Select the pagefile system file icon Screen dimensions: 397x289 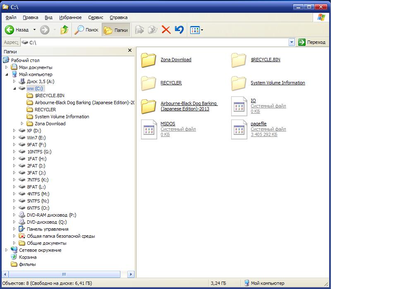click(239, 129)
